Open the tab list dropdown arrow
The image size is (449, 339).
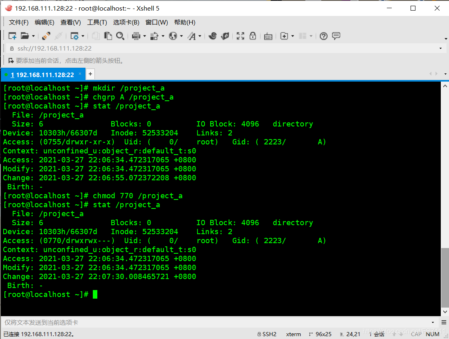445,74
